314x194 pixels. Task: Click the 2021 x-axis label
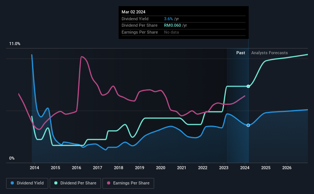pos(182,168)
